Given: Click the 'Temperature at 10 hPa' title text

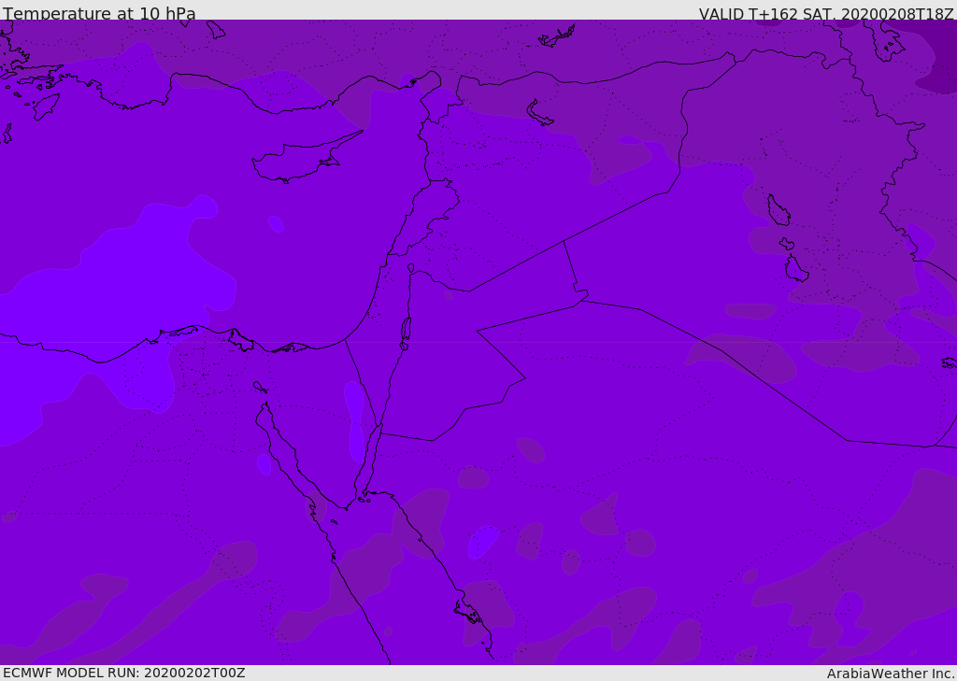Looking at the screenshot, I should point(99,13).
